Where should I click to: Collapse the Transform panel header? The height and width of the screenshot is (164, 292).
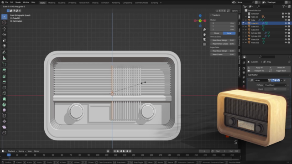tap(211, 15)
